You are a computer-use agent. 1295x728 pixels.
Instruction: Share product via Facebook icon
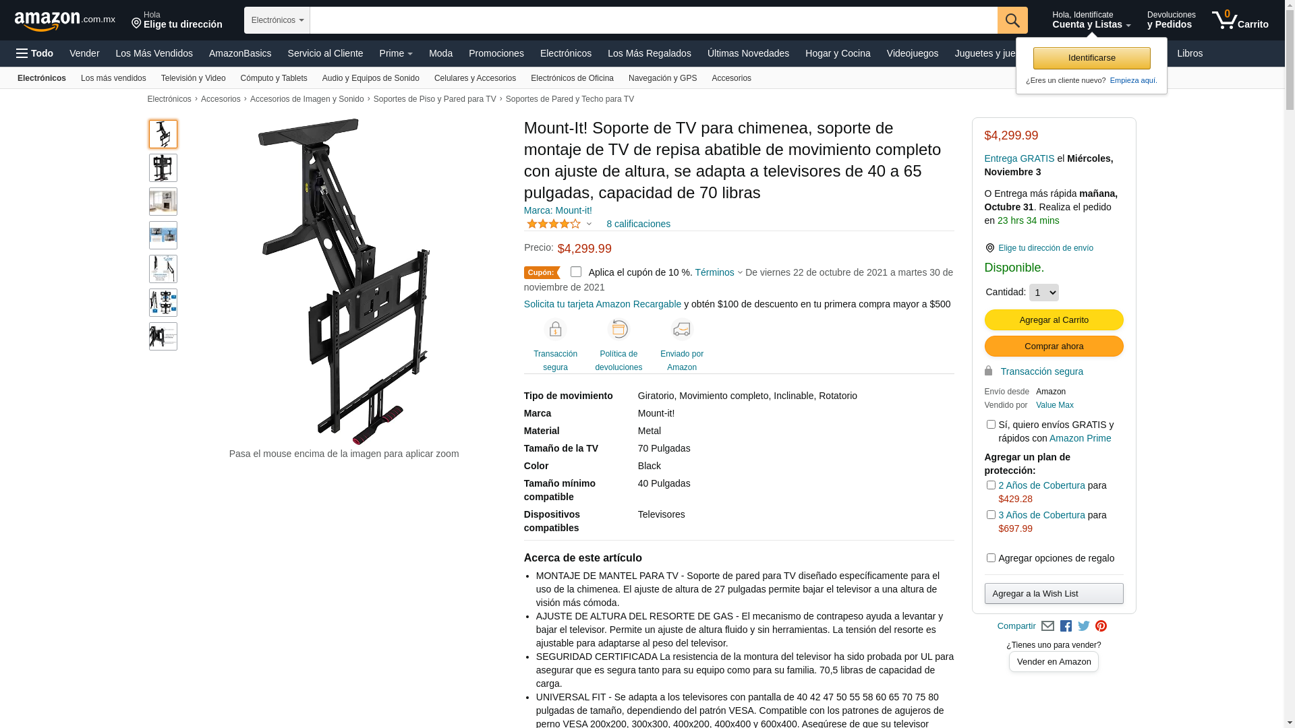1066,626
